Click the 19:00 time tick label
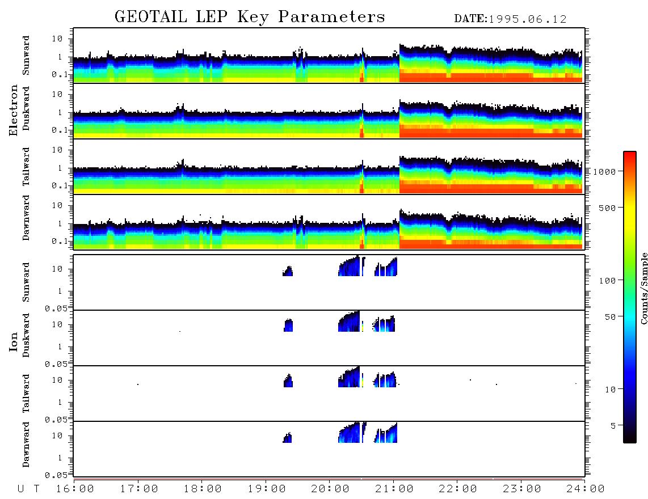 (267, 489)
